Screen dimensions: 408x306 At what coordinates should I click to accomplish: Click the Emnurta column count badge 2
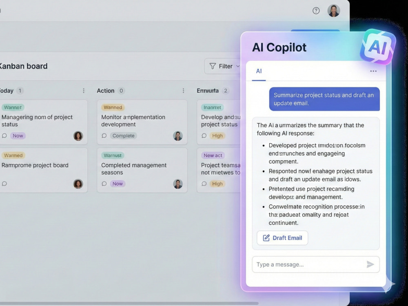pyautogui.click(x=226, y=91)
